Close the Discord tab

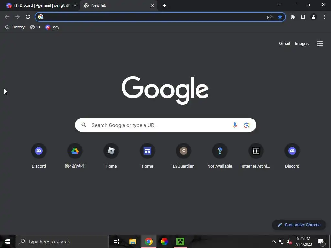(75, 5)
